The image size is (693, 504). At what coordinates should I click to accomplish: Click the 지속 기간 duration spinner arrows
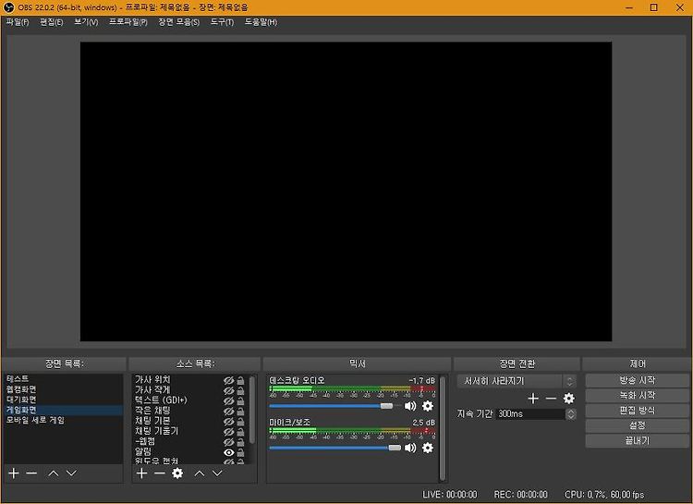571,413
